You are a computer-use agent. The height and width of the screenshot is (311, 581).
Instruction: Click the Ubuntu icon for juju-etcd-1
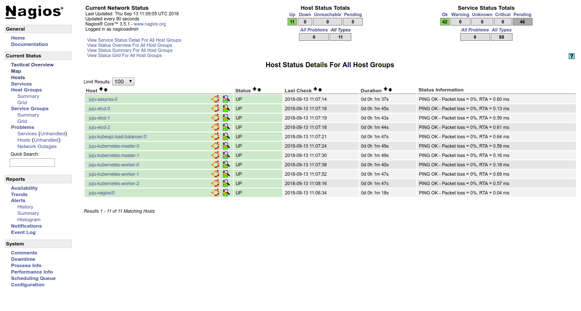pos(215,118)
